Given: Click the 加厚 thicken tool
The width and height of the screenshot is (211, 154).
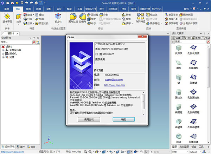Looking at the screenshot, I should point(39,19).
